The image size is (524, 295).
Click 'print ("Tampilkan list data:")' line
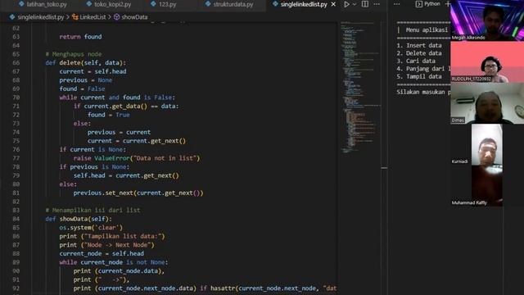(x=112, y=236)
